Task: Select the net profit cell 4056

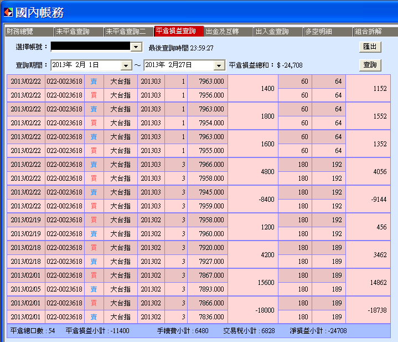Action: [368, 171]
